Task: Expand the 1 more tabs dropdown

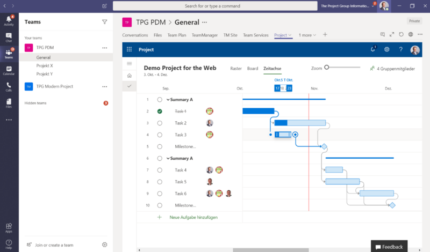Action: pos(307,35)
